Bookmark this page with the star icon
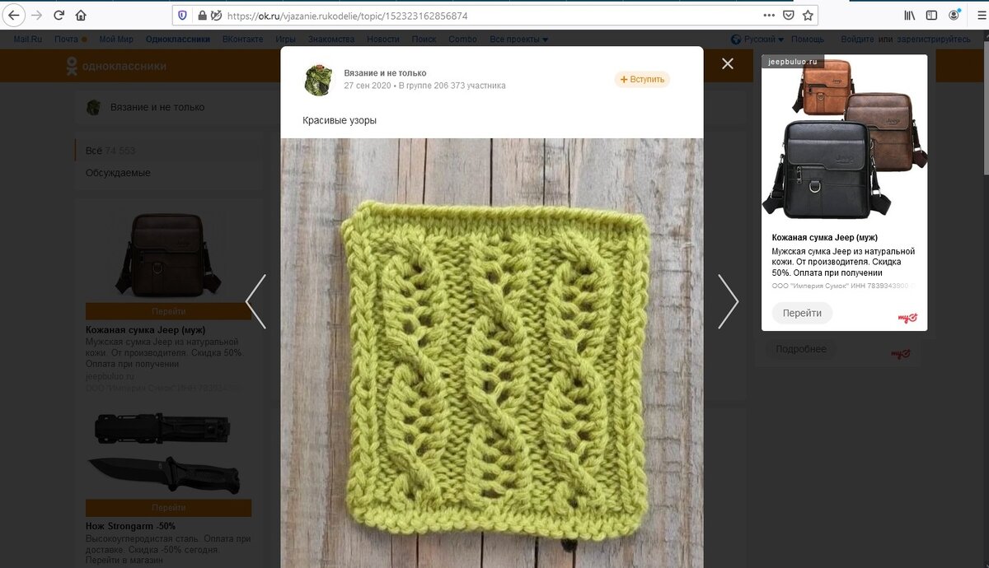 tap(809, 15)
